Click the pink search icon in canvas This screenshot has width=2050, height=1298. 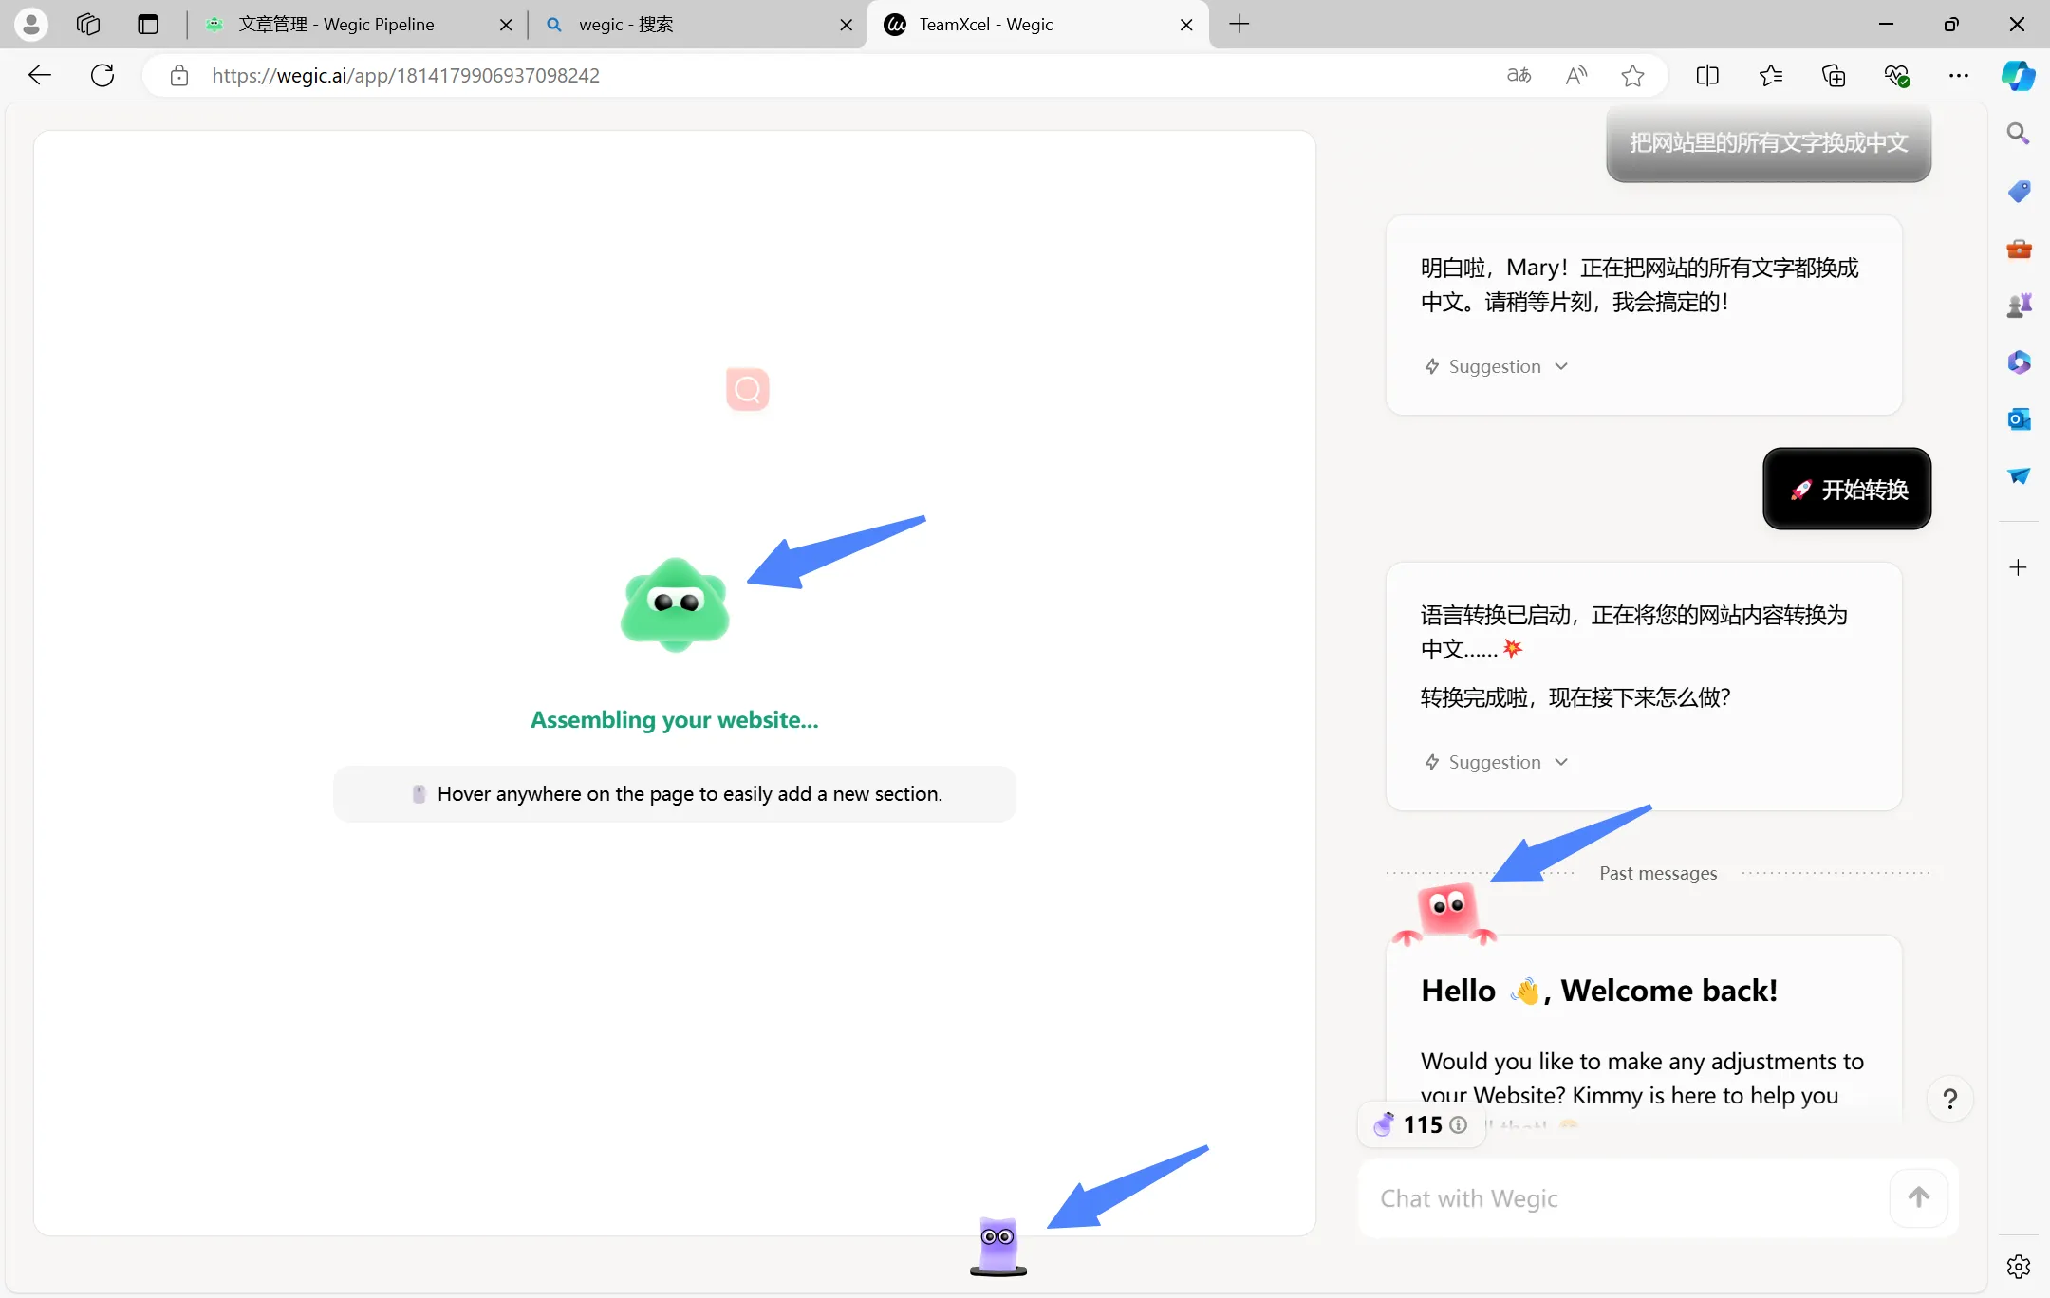748,389
